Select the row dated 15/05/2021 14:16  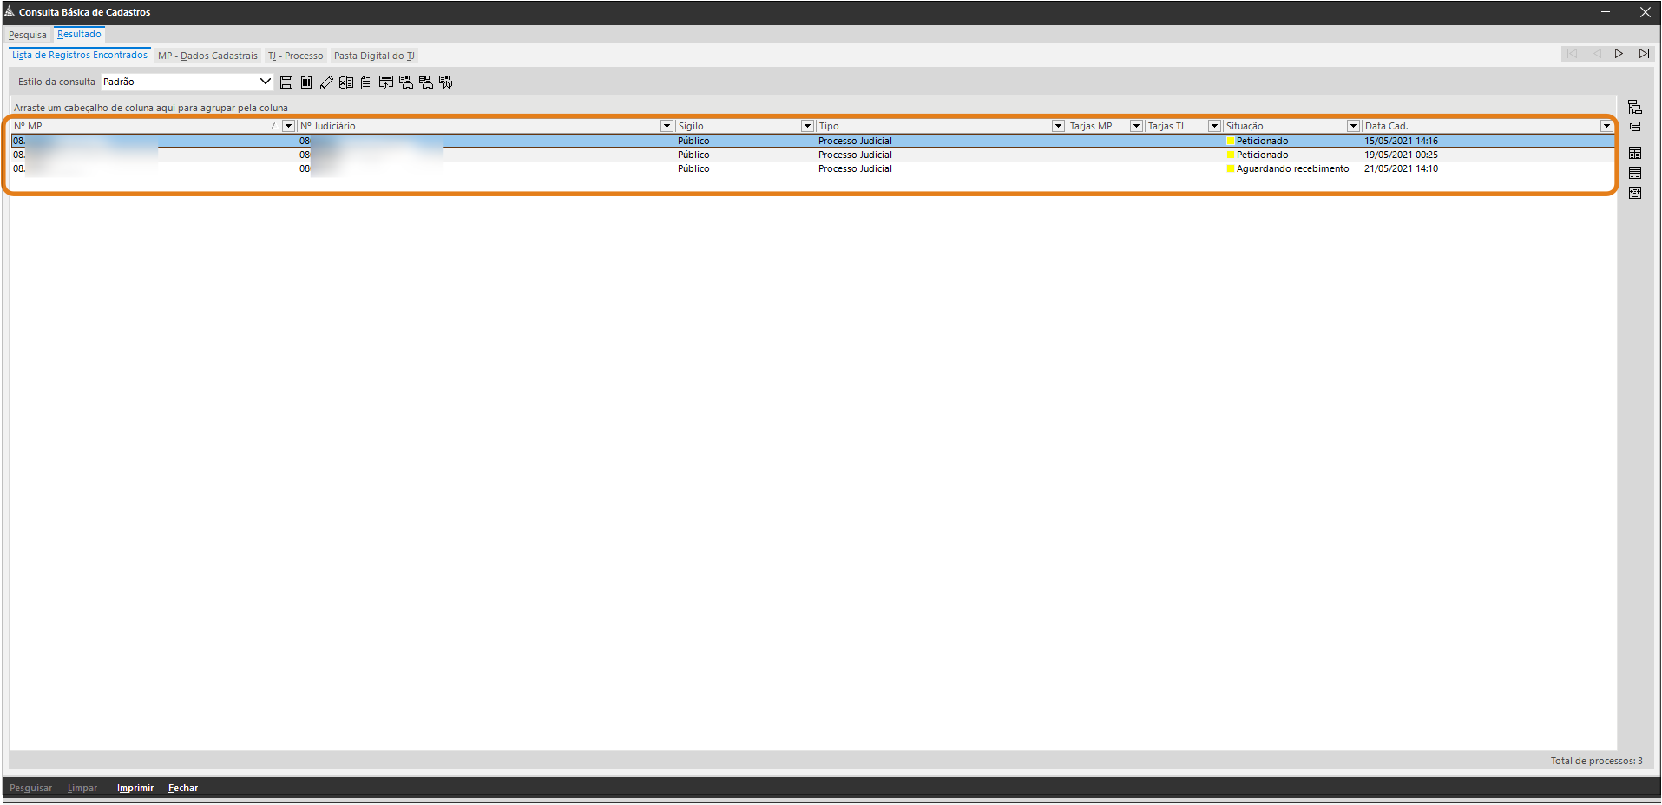point(812,141)
